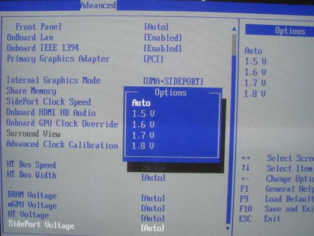Select Onboard GPU Clock Override setting
The height and width of the screenshot is (236, 314).
[62, 123]
